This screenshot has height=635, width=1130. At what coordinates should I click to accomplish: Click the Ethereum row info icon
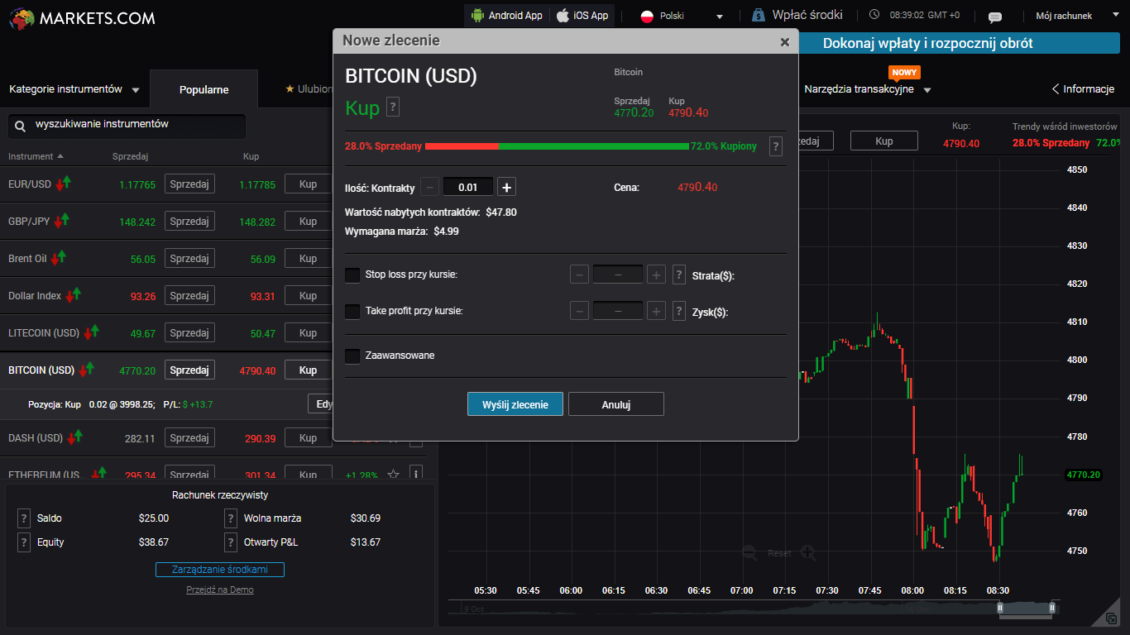(x=416, y=474)
